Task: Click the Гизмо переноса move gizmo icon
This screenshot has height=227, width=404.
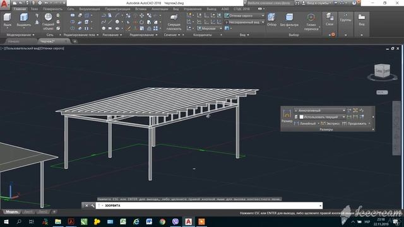Action: click(x=311, y=18)
